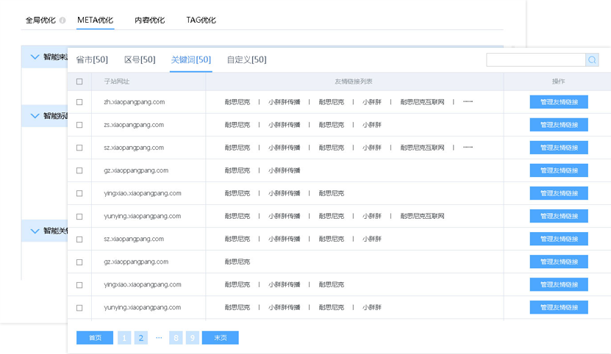Collapse the 智能关 section chevron
The image size is (611, 354).
coord(35,231)
